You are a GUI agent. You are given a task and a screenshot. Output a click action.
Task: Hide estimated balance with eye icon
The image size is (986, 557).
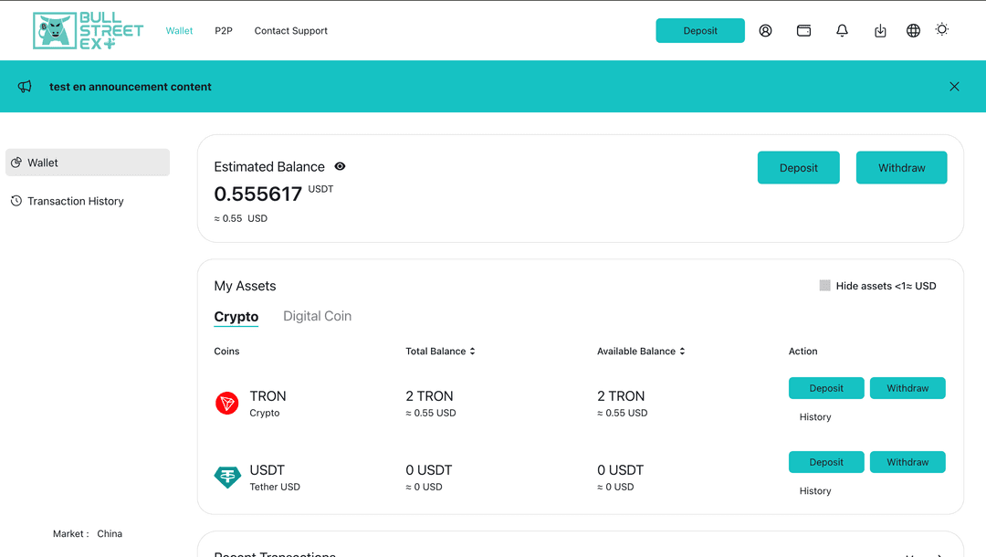pos(340,166)
